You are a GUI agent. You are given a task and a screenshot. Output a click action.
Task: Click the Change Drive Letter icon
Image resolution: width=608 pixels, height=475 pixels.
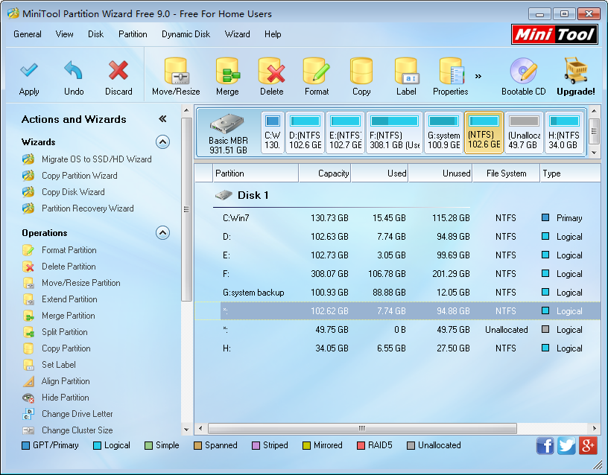[28, 414]
